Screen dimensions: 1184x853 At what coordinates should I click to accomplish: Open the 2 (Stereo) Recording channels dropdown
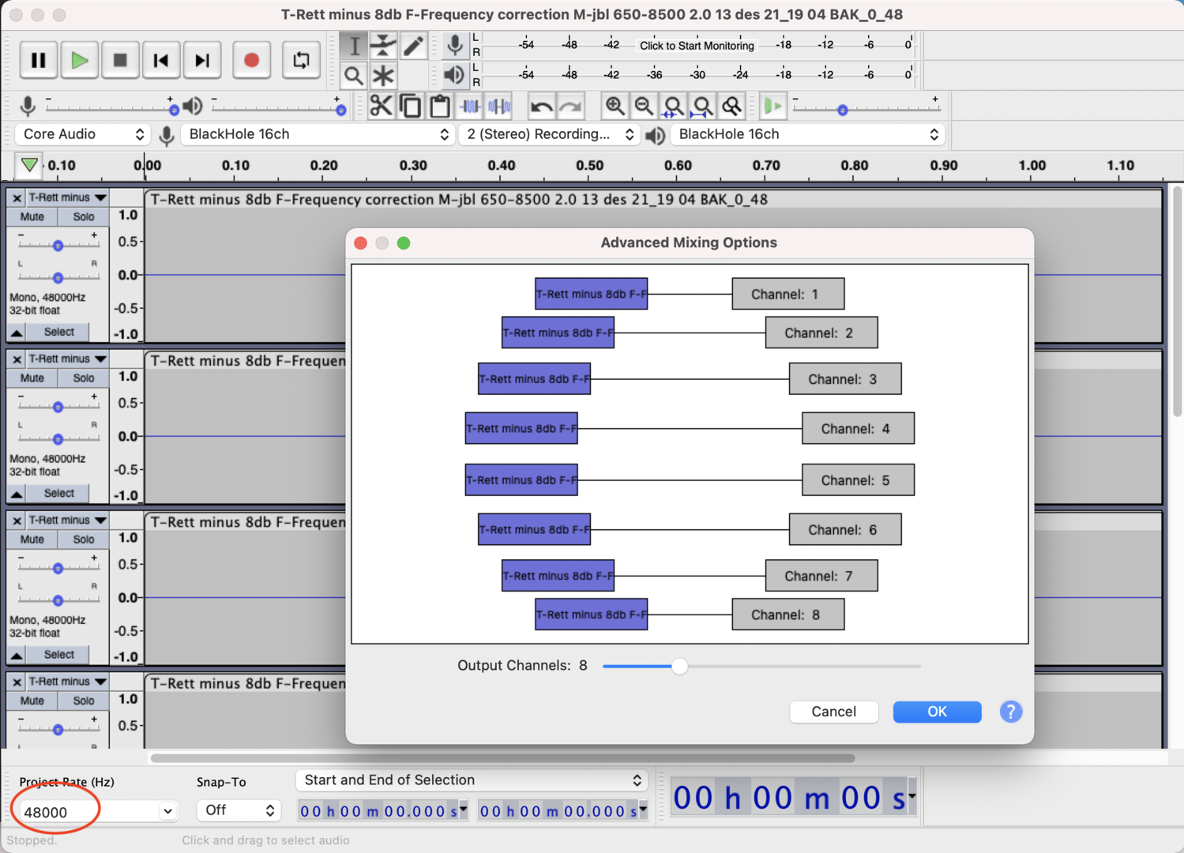pyautogui.click(x=548, y=134)
